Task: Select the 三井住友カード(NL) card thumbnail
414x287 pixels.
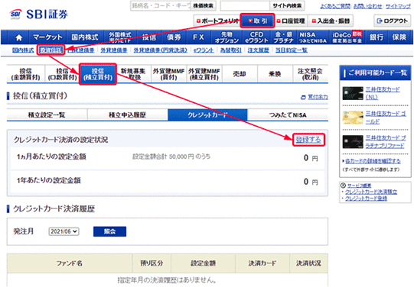Action: 353,93
